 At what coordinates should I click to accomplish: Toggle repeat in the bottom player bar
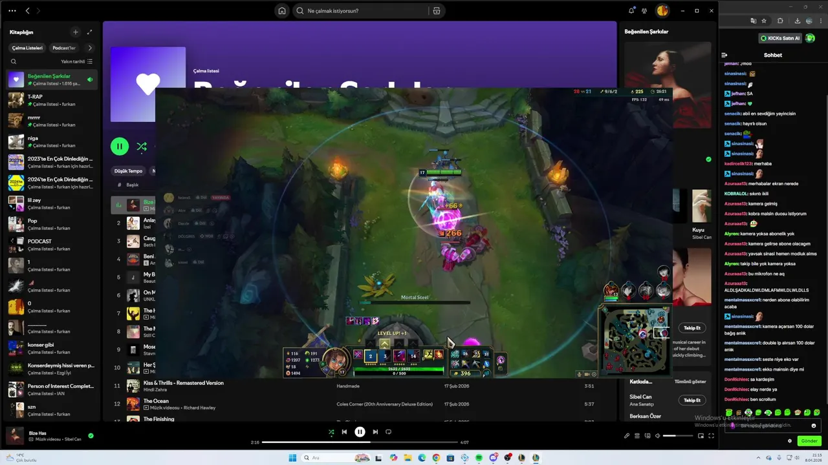pyautogui.click(x=388, y=432)
